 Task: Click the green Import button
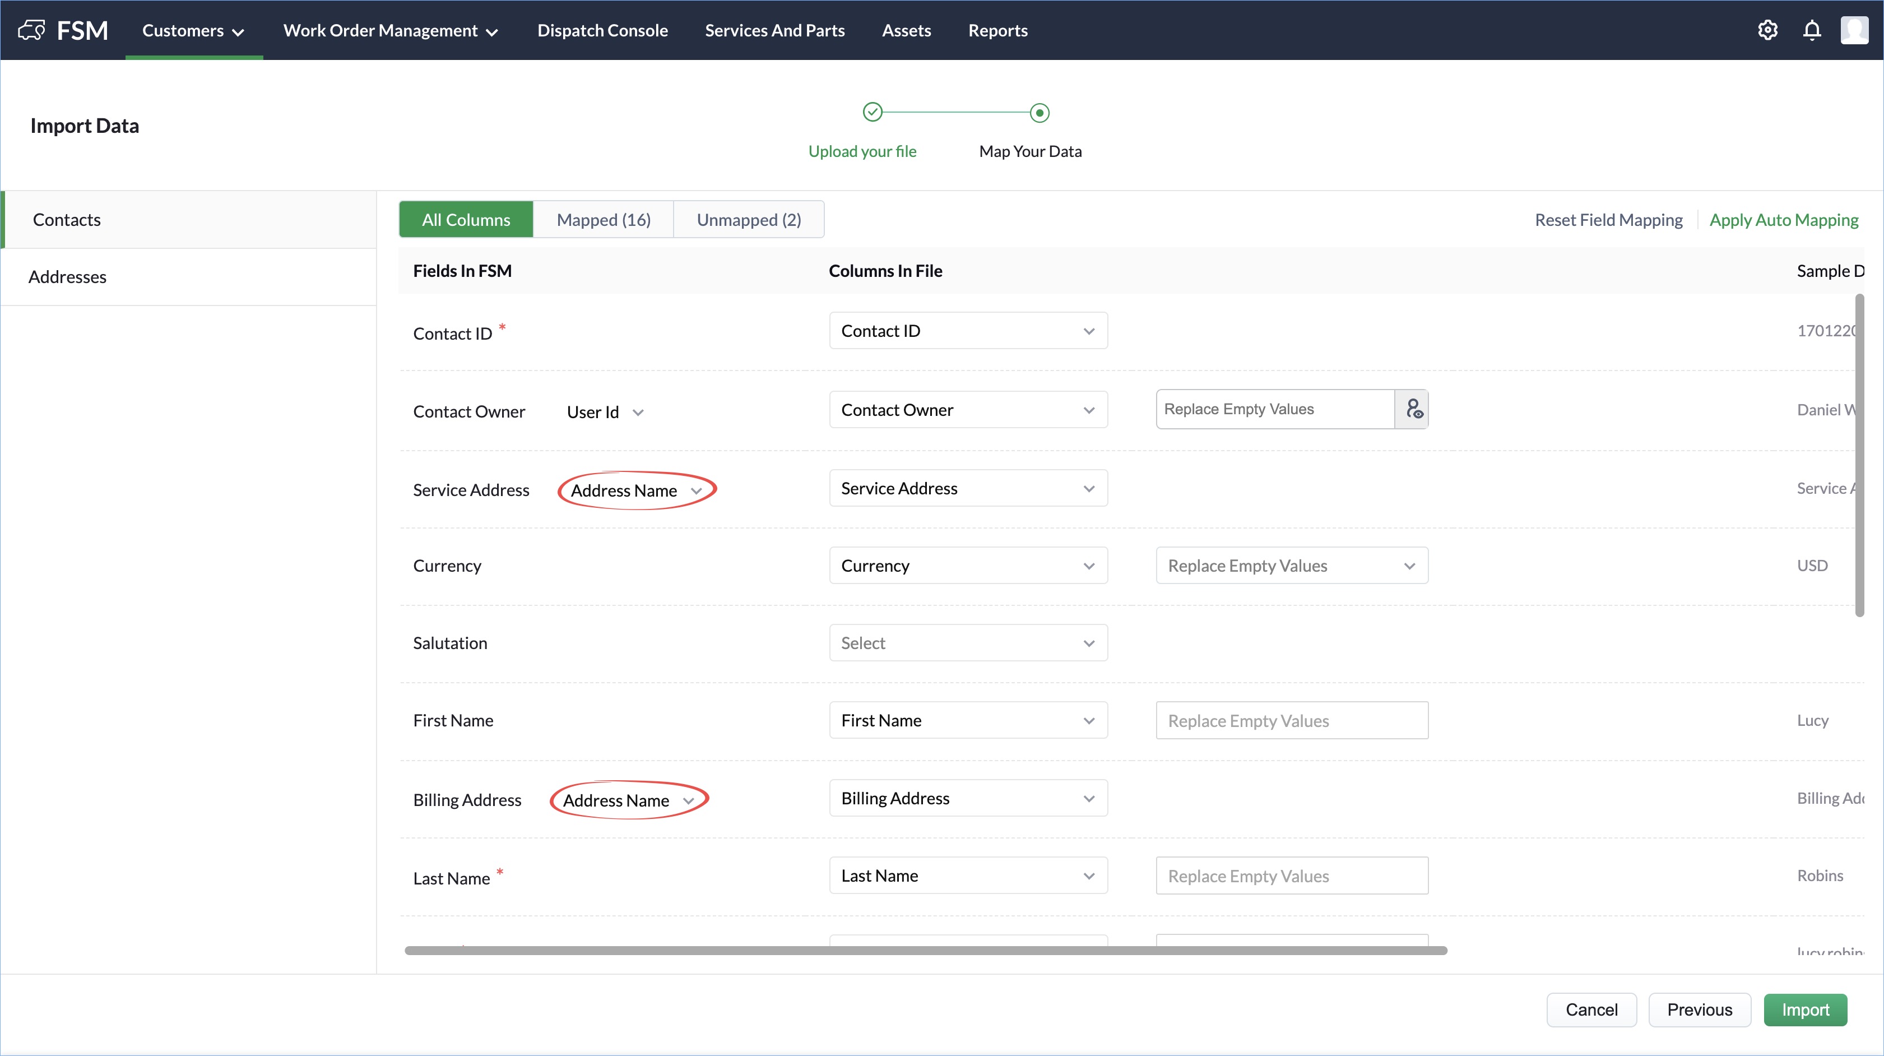1804,1009
